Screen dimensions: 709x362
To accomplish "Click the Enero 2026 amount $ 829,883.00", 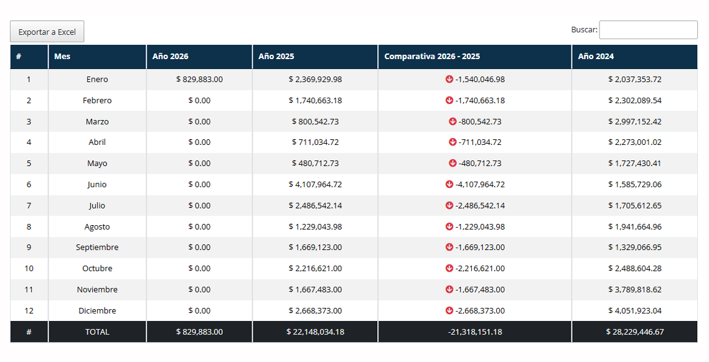I will click(199, 79).
